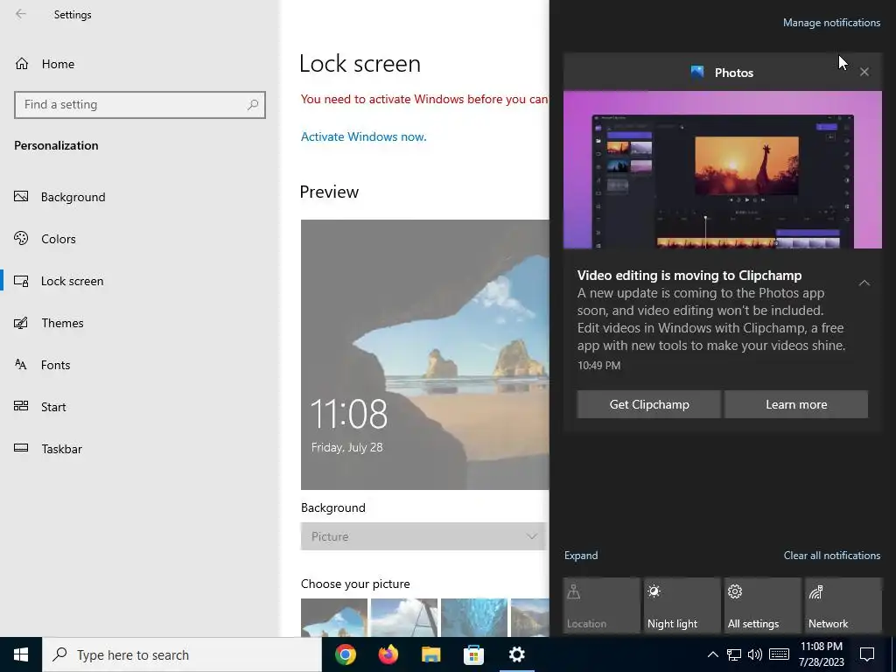Choose the second sky picture thumbnail

[x=404, y=618]
